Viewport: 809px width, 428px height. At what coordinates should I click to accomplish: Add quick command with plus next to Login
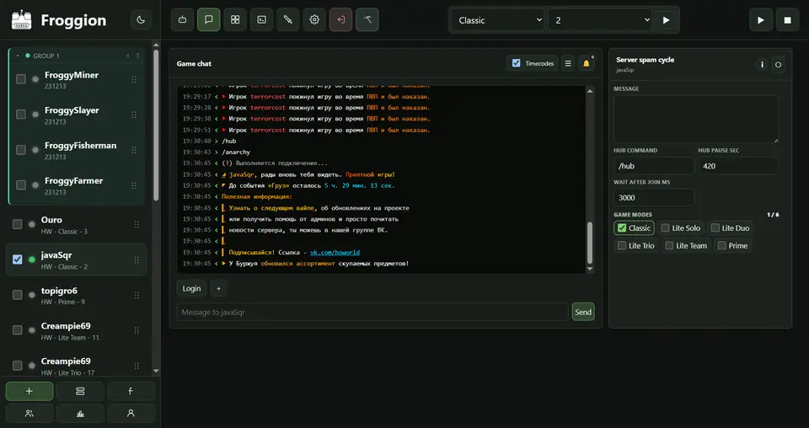219,288
